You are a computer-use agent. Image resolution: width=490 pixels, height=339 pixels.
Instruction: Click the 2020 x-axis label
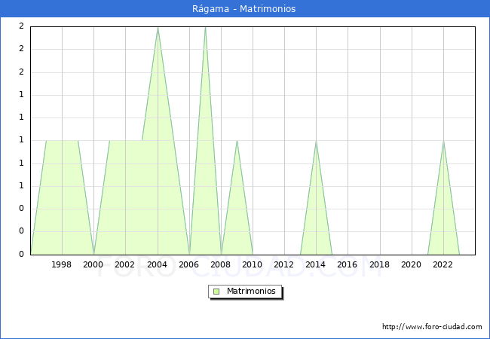tap(412, 264)
